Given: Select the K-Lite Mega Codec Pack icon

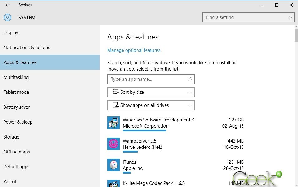Looking at the screenshot, I should point(113,183).
